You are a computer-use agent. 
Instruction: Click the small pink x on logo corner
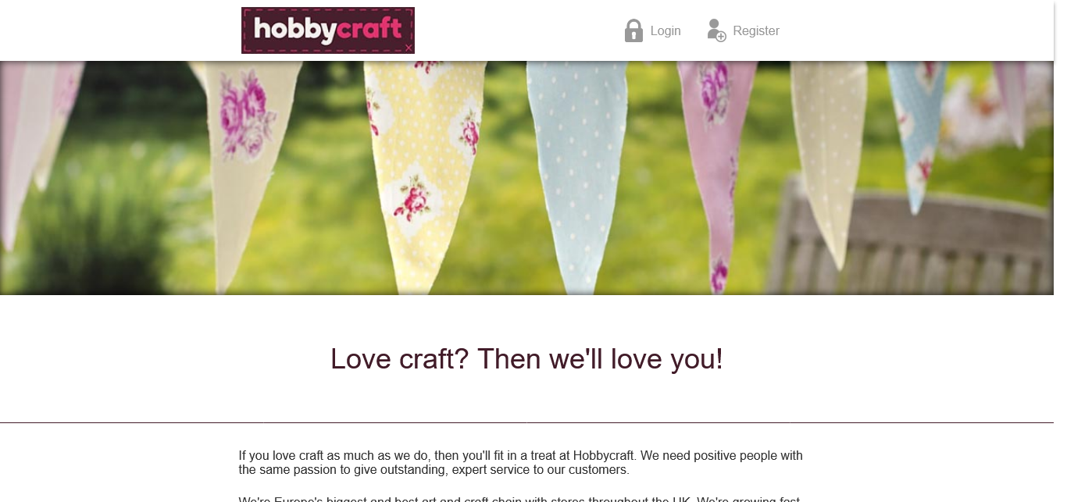coord(408,48)
